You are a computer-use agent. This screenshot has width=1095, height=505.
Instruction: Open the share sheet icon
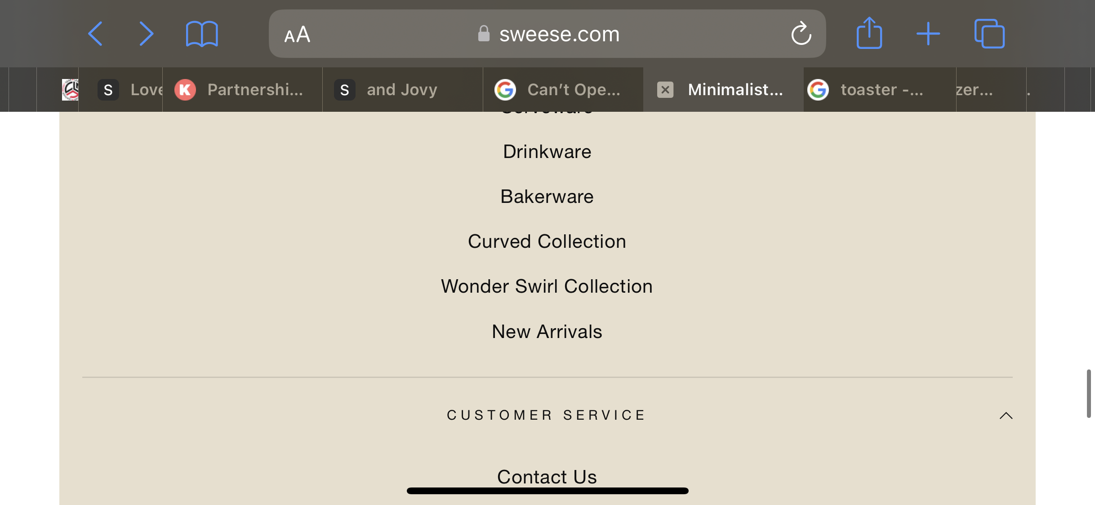click(x=869, y=33)
